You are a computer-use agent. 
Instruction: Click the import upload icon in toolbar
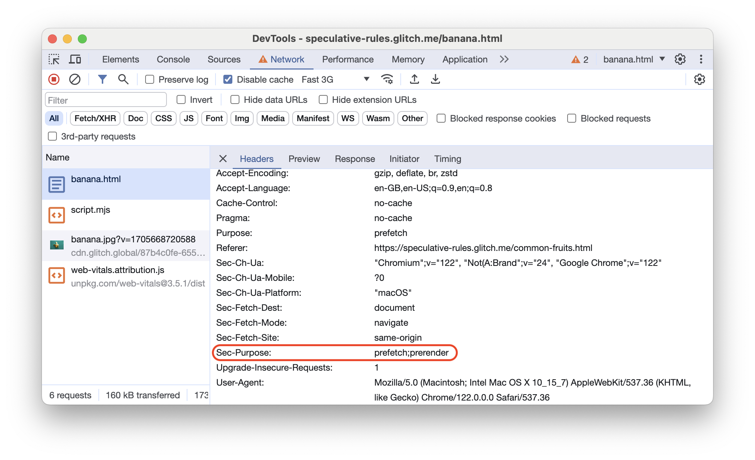(414, 79)
